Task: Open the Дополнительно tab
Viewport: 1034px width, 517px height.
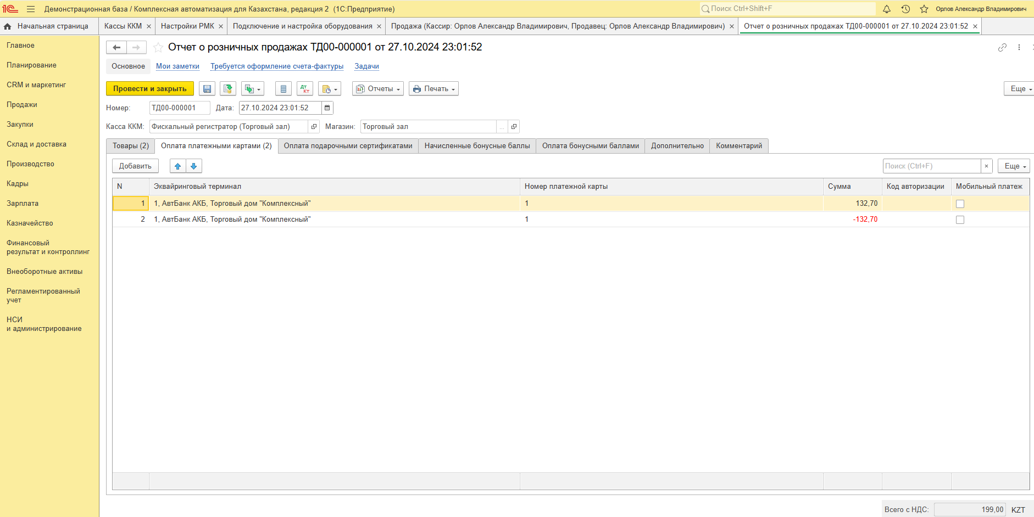Action: 677,146
